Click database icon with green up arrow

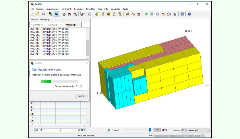96,14
